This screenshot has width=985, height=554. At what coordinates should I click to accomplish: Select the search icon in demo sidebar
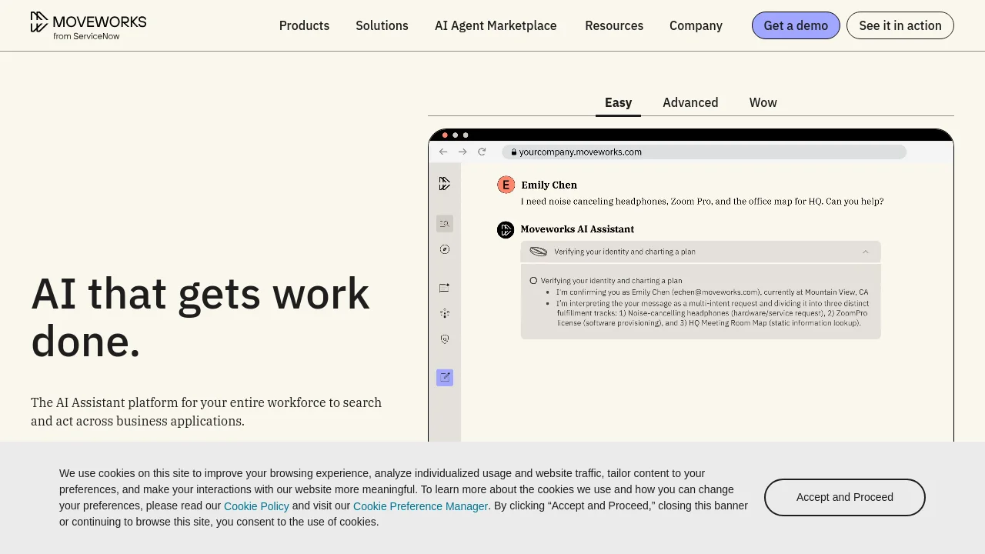click(x=445, y=223)
